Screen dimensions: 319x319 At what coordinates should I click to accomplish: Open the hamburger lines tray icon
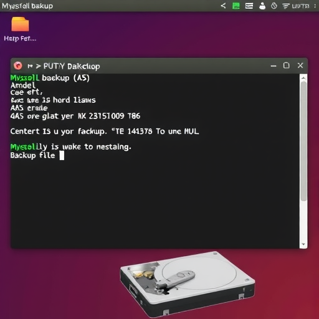(x=249, y=6)
